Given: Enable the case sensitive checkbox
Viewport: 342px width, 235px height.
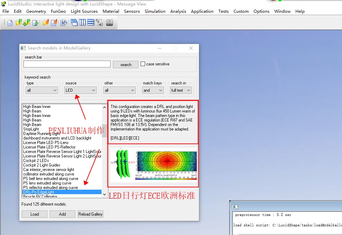Looking at the screenshot, I should click(x=143, y=64).
